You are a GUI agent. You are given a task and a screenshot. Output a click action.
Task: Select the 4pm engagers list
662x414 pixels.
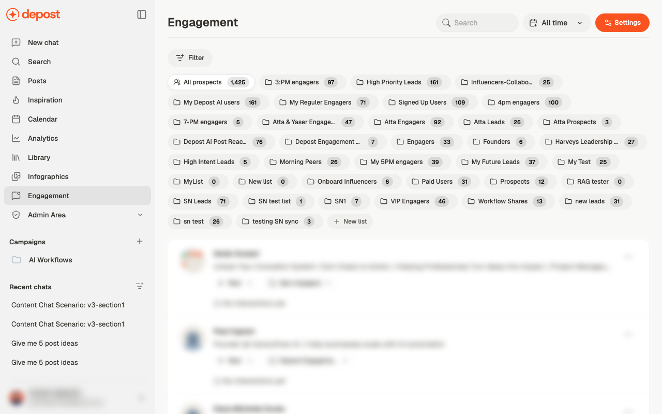coord(526,102)
